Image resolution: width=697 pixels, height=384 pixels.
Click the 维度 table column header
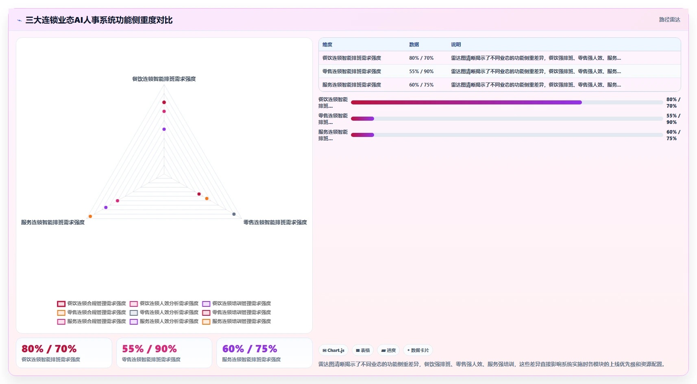[x=327, y=45]
